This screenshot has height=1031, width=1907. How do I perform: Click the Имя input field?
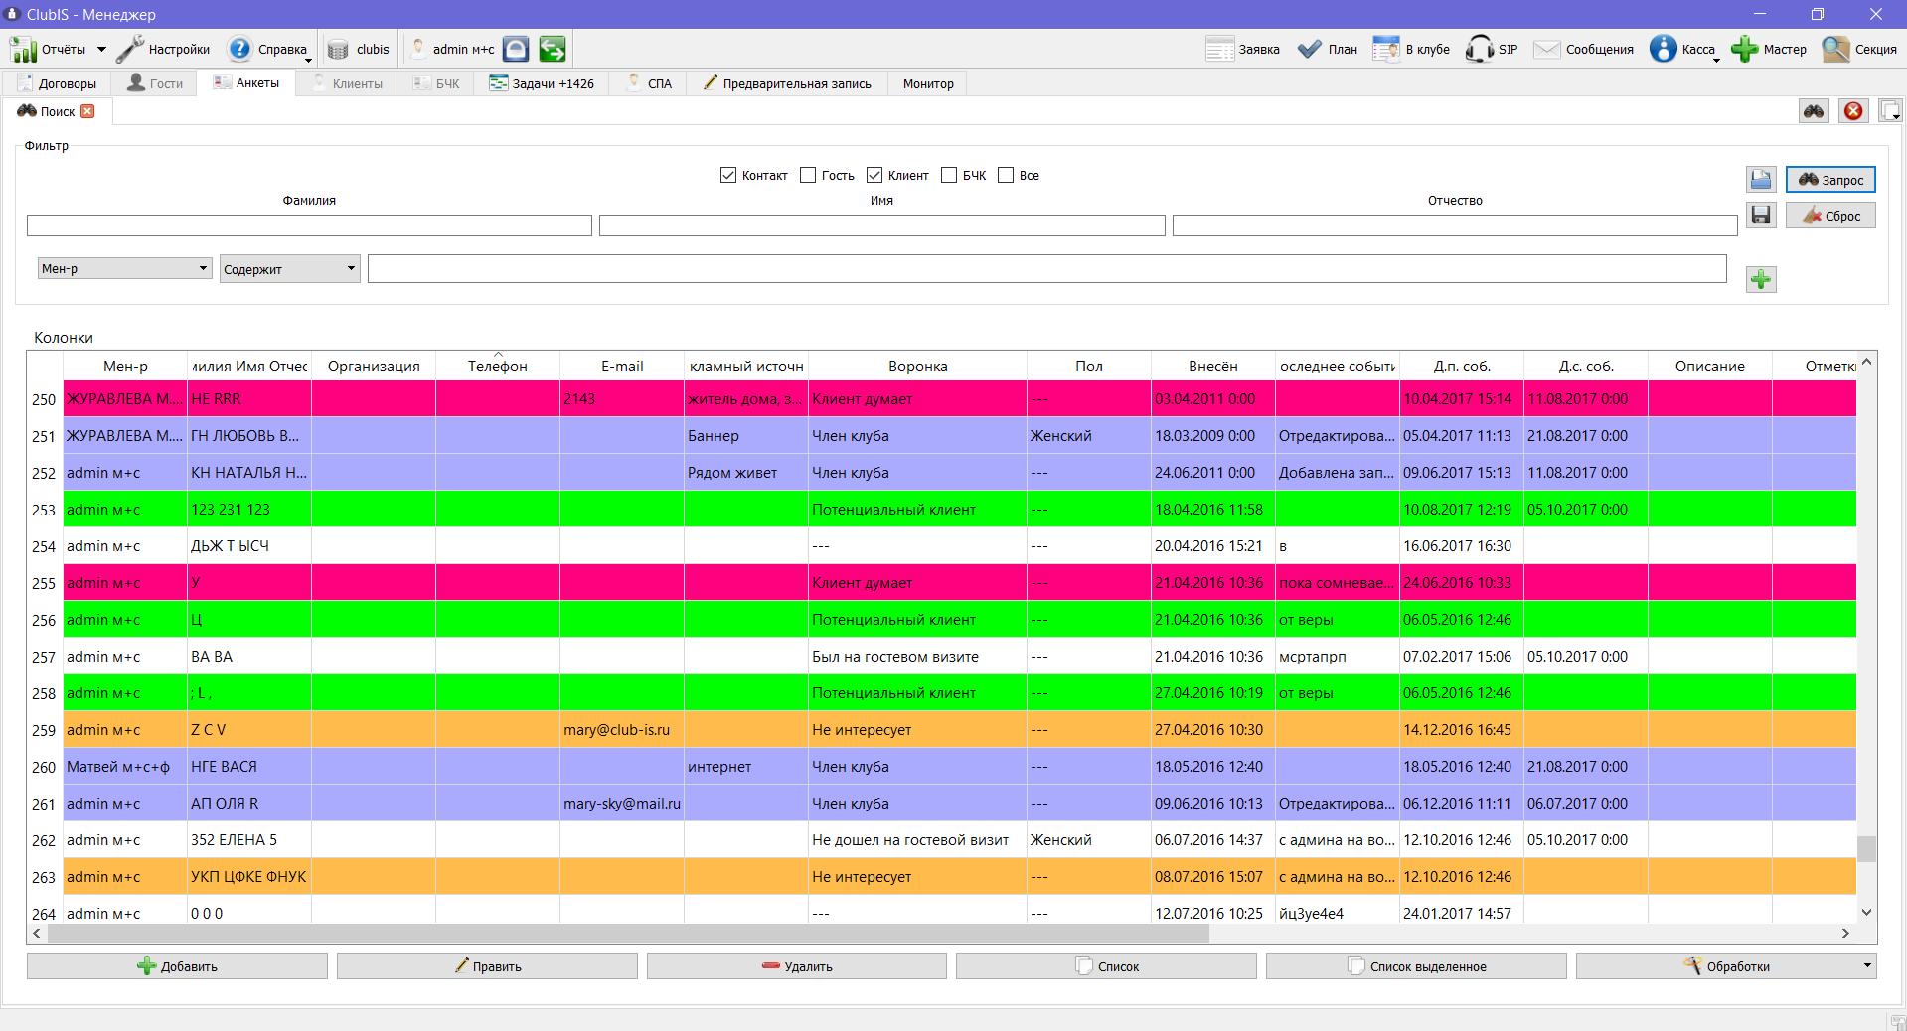881,225
